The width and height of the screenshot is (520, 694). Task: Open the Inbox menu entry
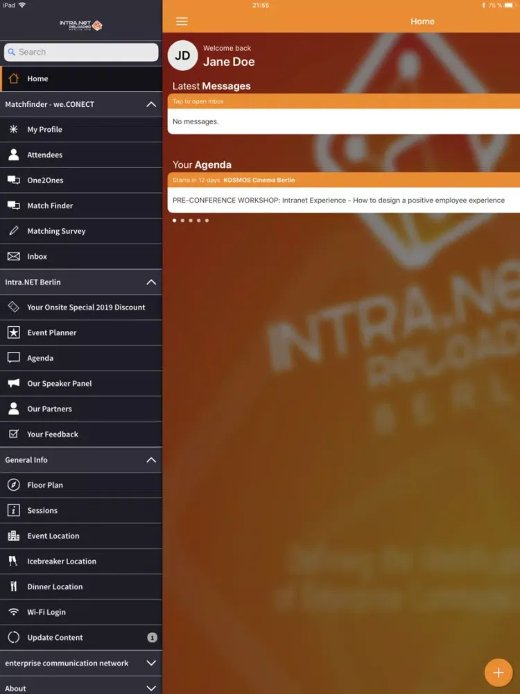81,256
